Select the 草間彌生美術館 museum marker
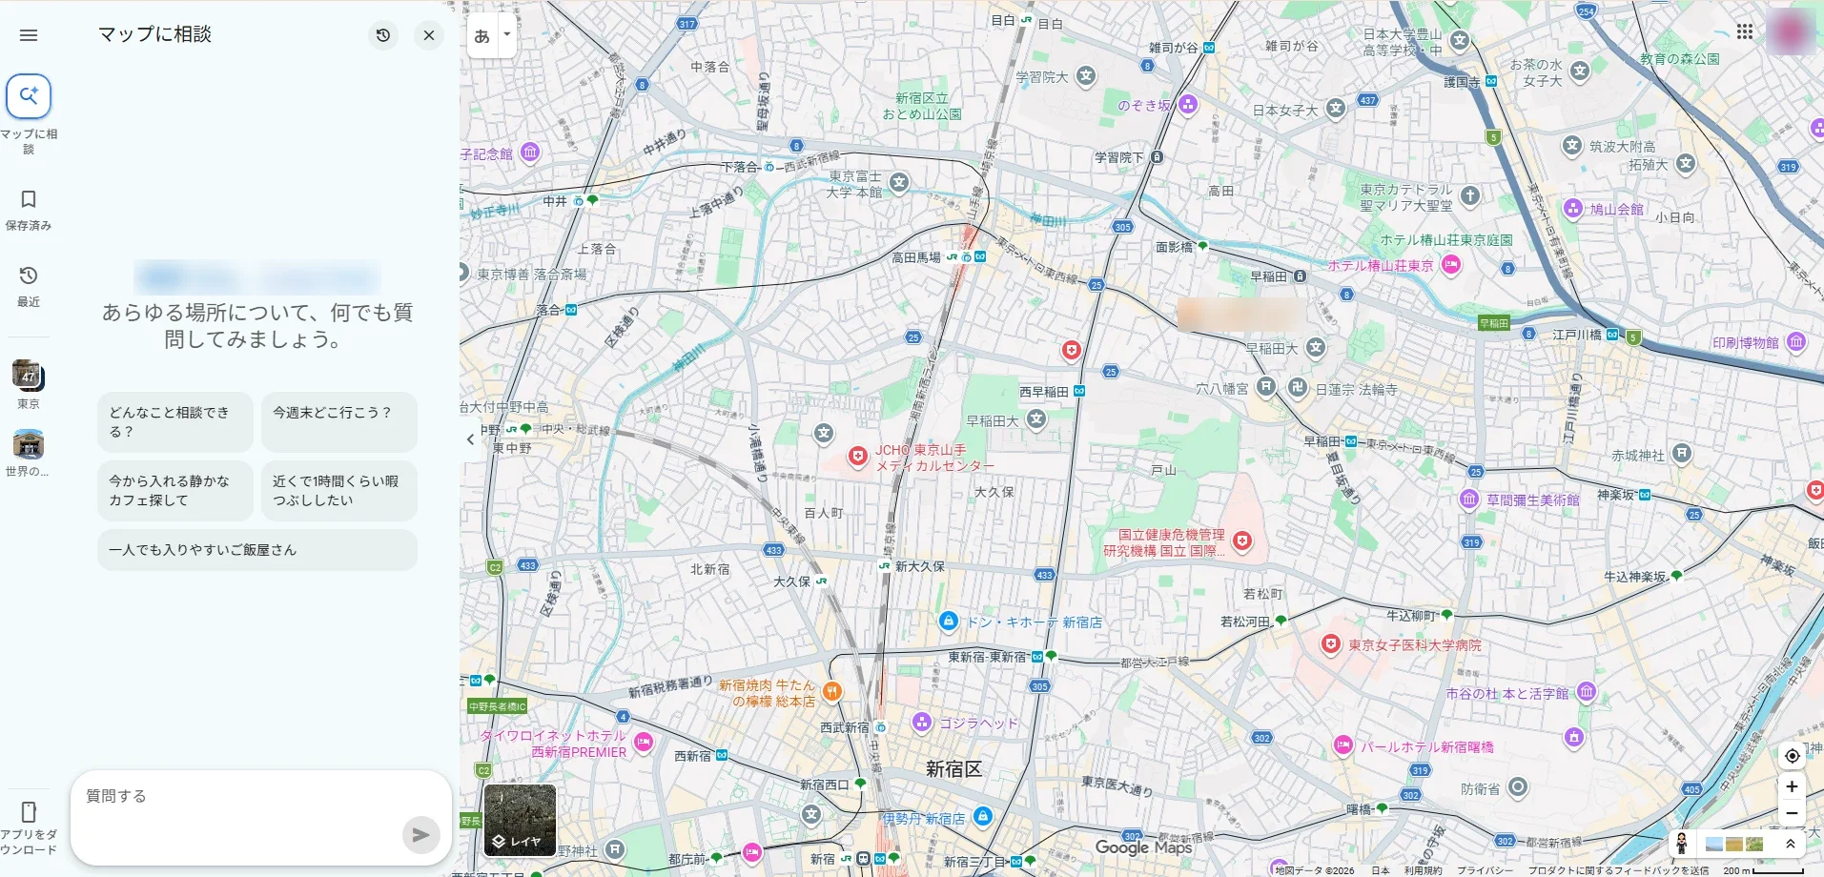 (1469, 500)
